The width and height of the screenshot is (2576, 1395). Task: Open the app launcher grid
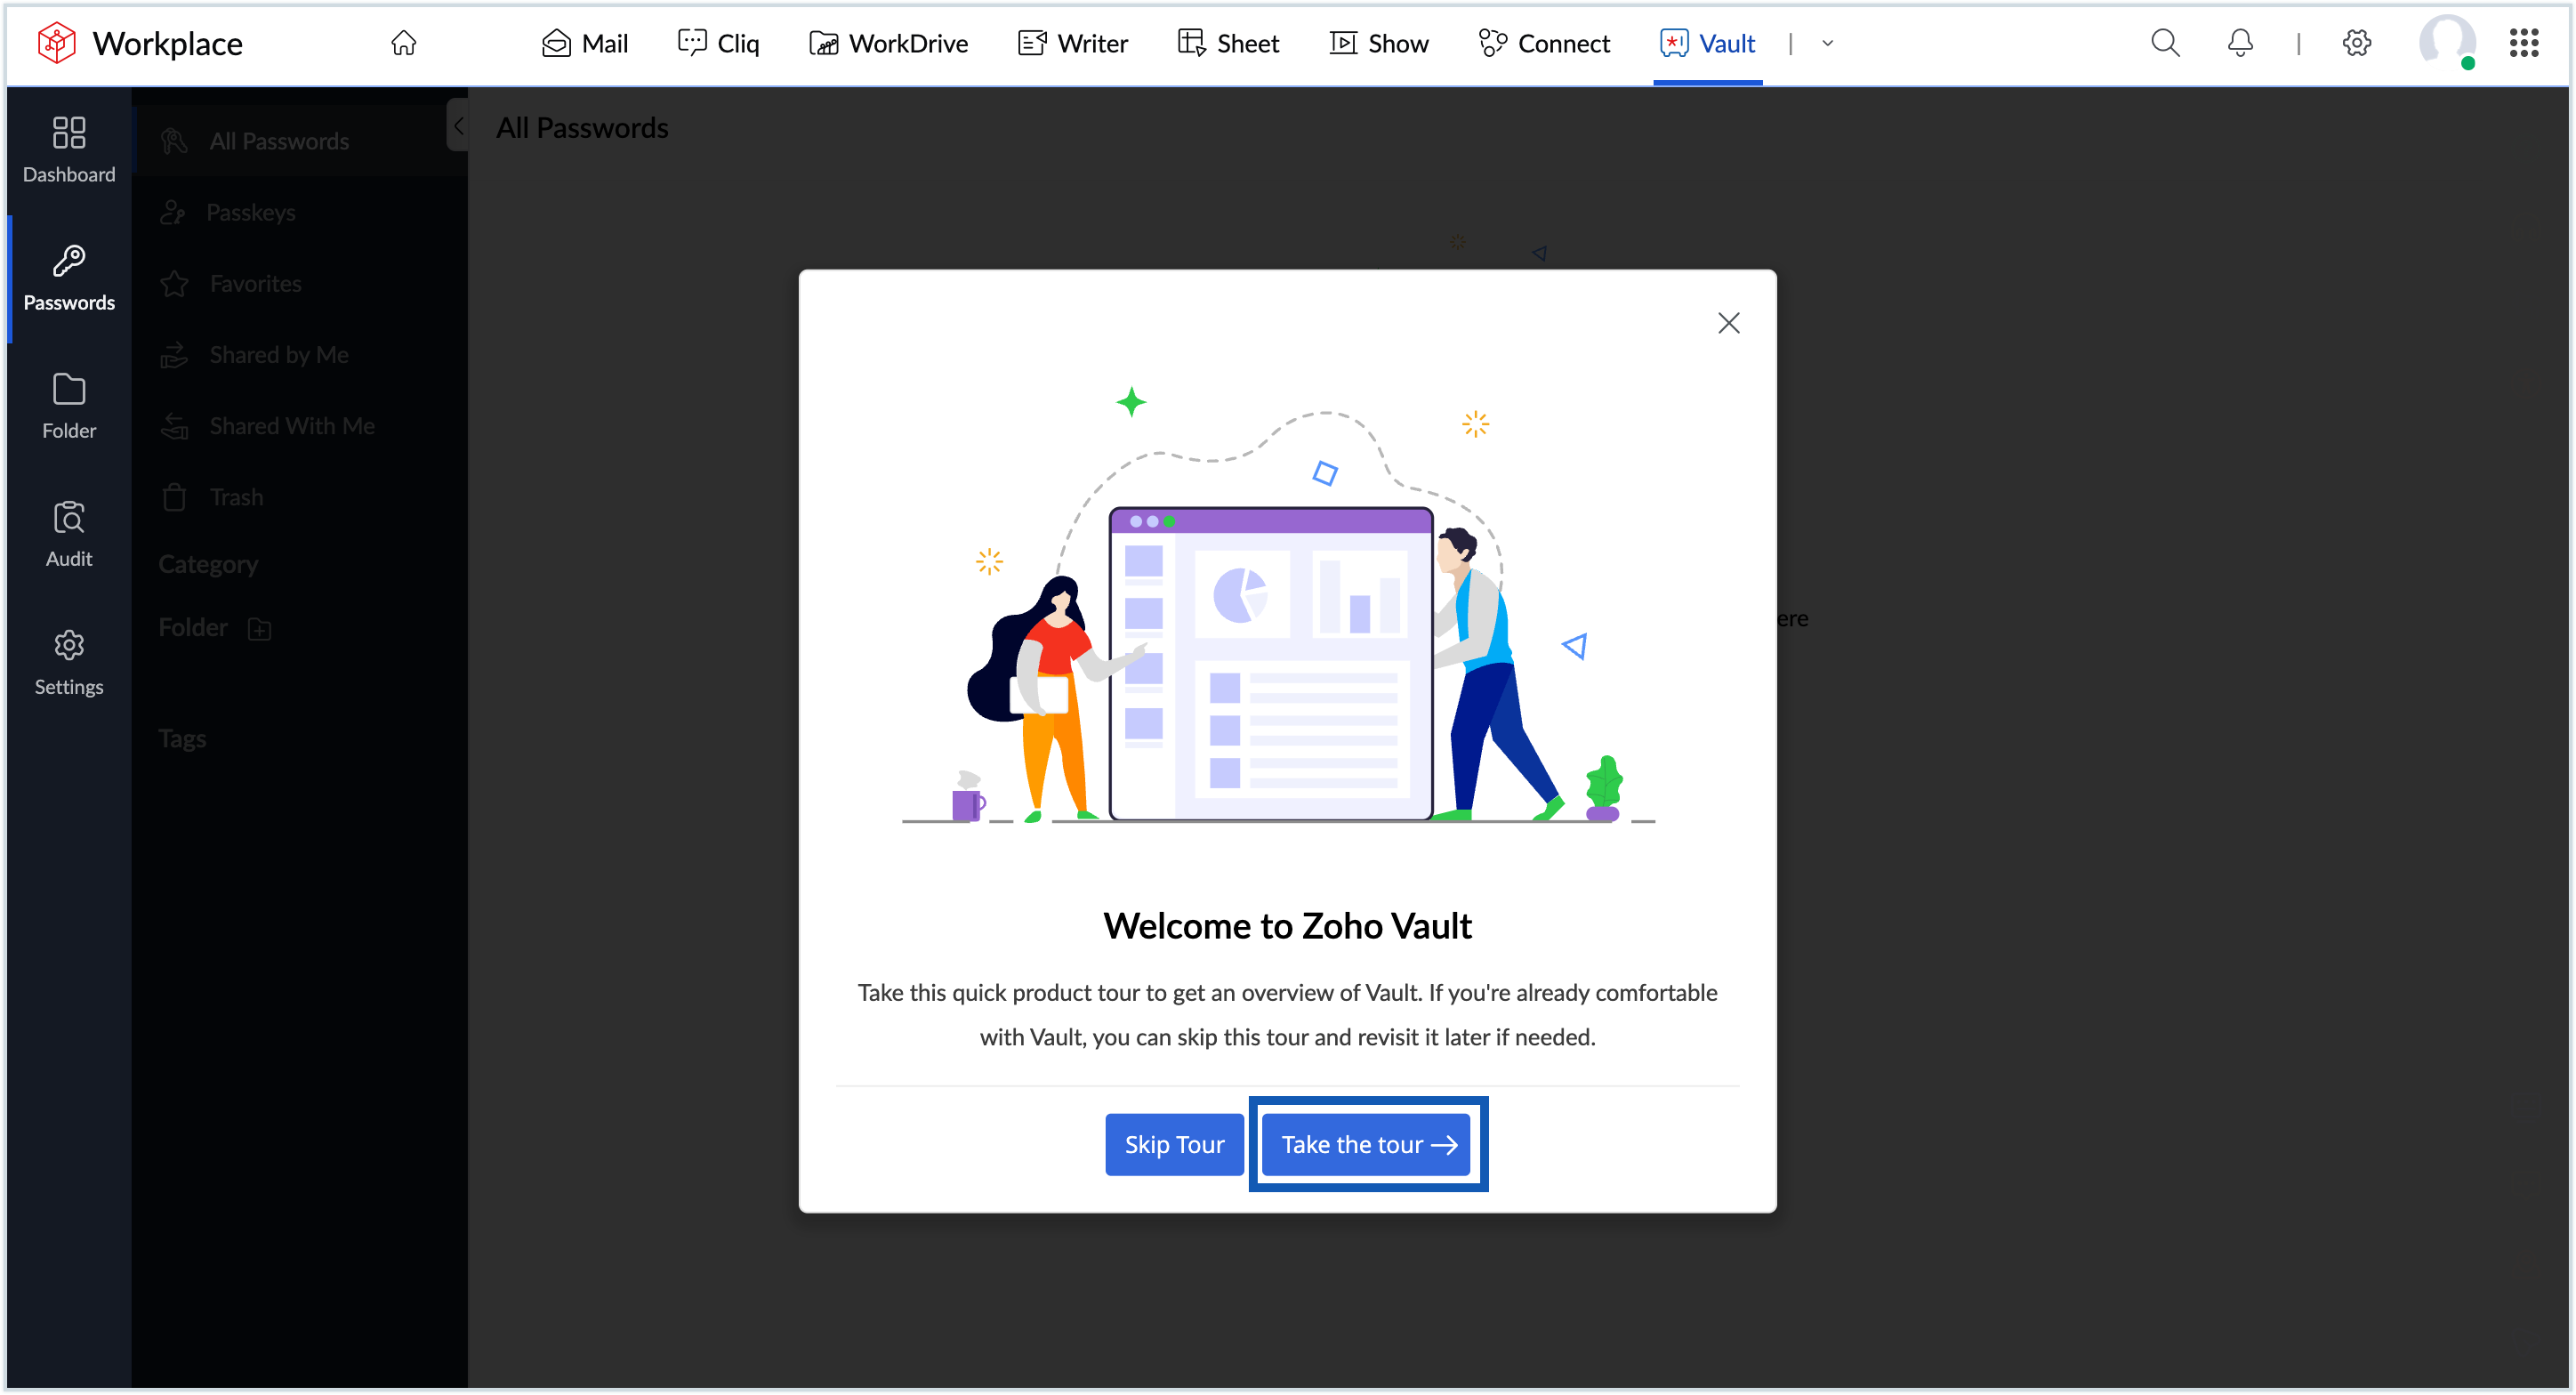coord(2524,43)
